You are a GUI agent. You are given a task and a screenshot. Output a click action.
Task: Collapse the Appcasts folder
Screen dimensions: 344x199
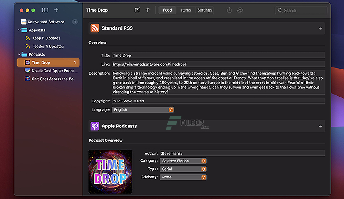pos(19,30)
